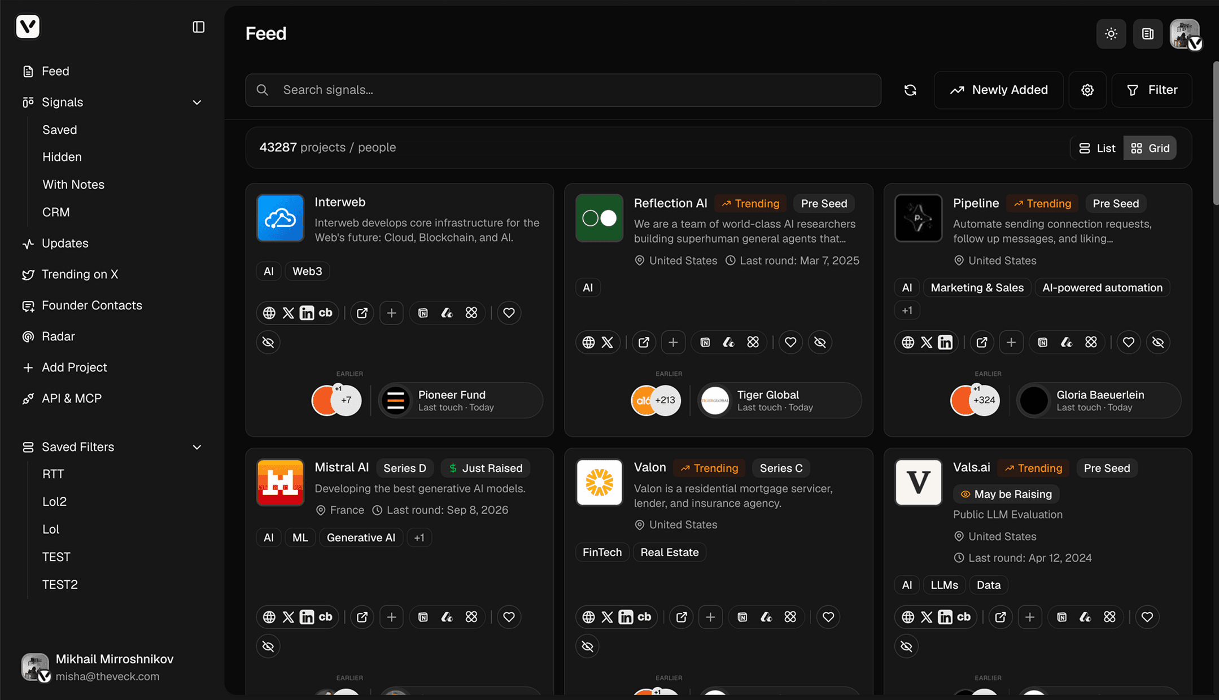Open Interweb's website globe icon
The height and width of the screenshot is (700, 1219).
[x=269, y=313]
